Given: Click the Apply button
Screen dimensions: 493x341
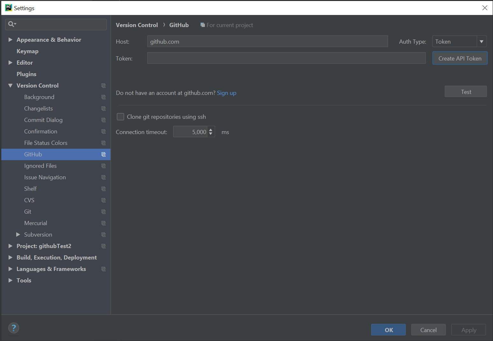Looking at the screenshot, I should [x=468, y=330].
